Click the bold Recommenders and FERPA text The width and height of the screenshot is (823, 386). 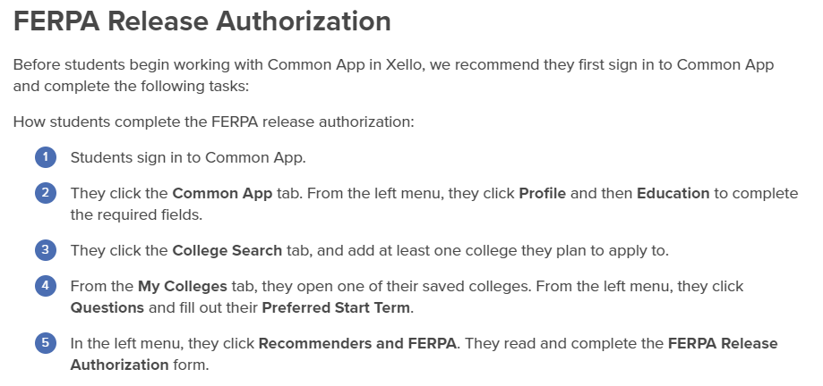pyautogui.click(x=357, y=344)
